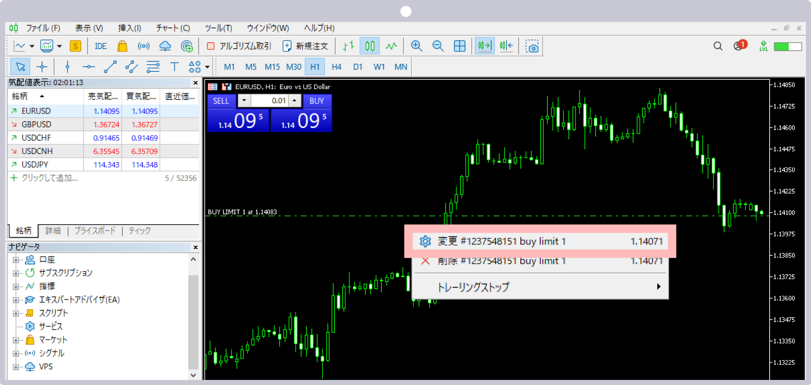
Task: Select the trendline drawing tool
Action: click(x=110, y=67)
